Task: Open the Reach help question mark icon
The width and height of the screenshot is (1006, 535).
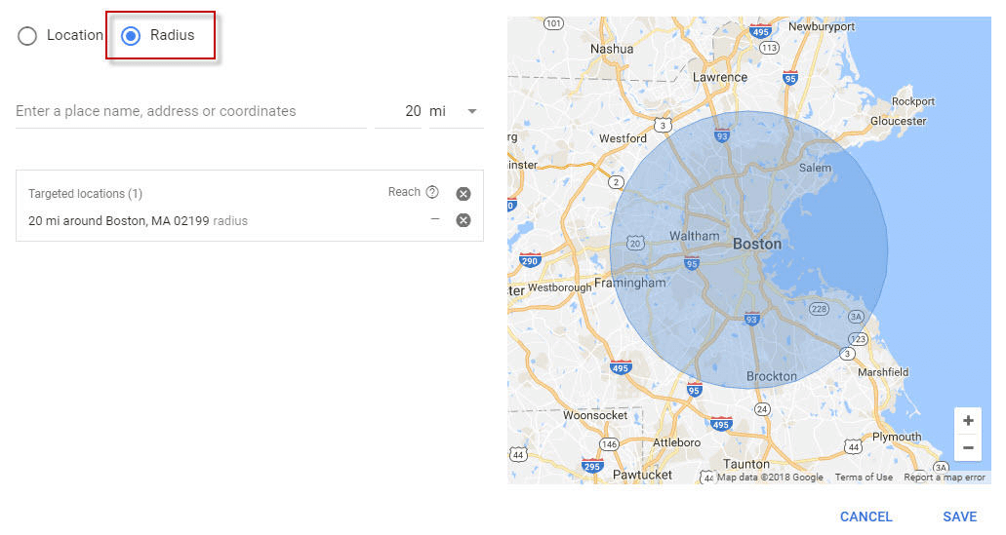Action: [432, 192]
